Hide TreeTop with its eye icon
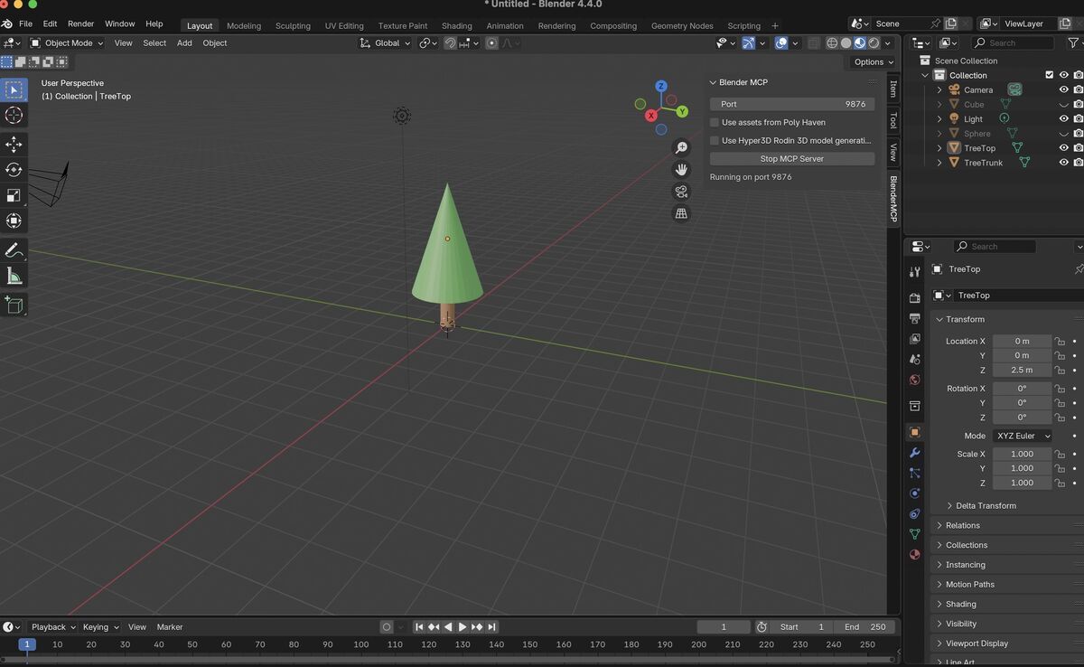Viewport: 1084px width, 667px height. click(1063, 147)
